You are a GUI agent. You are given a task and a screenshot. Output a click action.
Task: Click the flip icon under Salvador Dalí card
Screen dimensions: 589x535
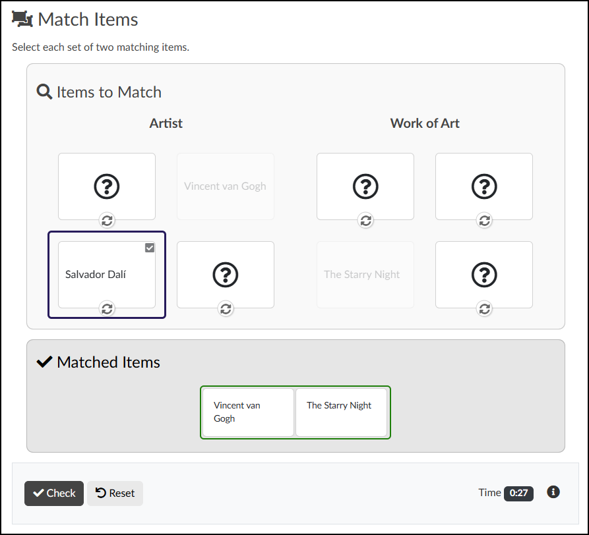pyautogui.click(x=107, y=309)
